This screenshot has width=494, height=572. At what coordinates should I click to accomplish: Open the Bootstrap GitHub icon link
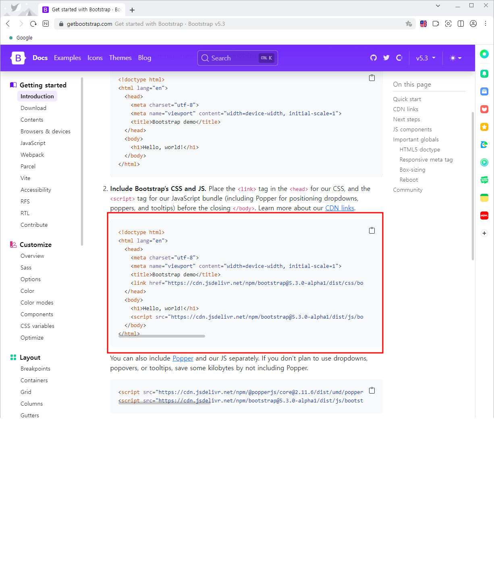tap(374, 58)
